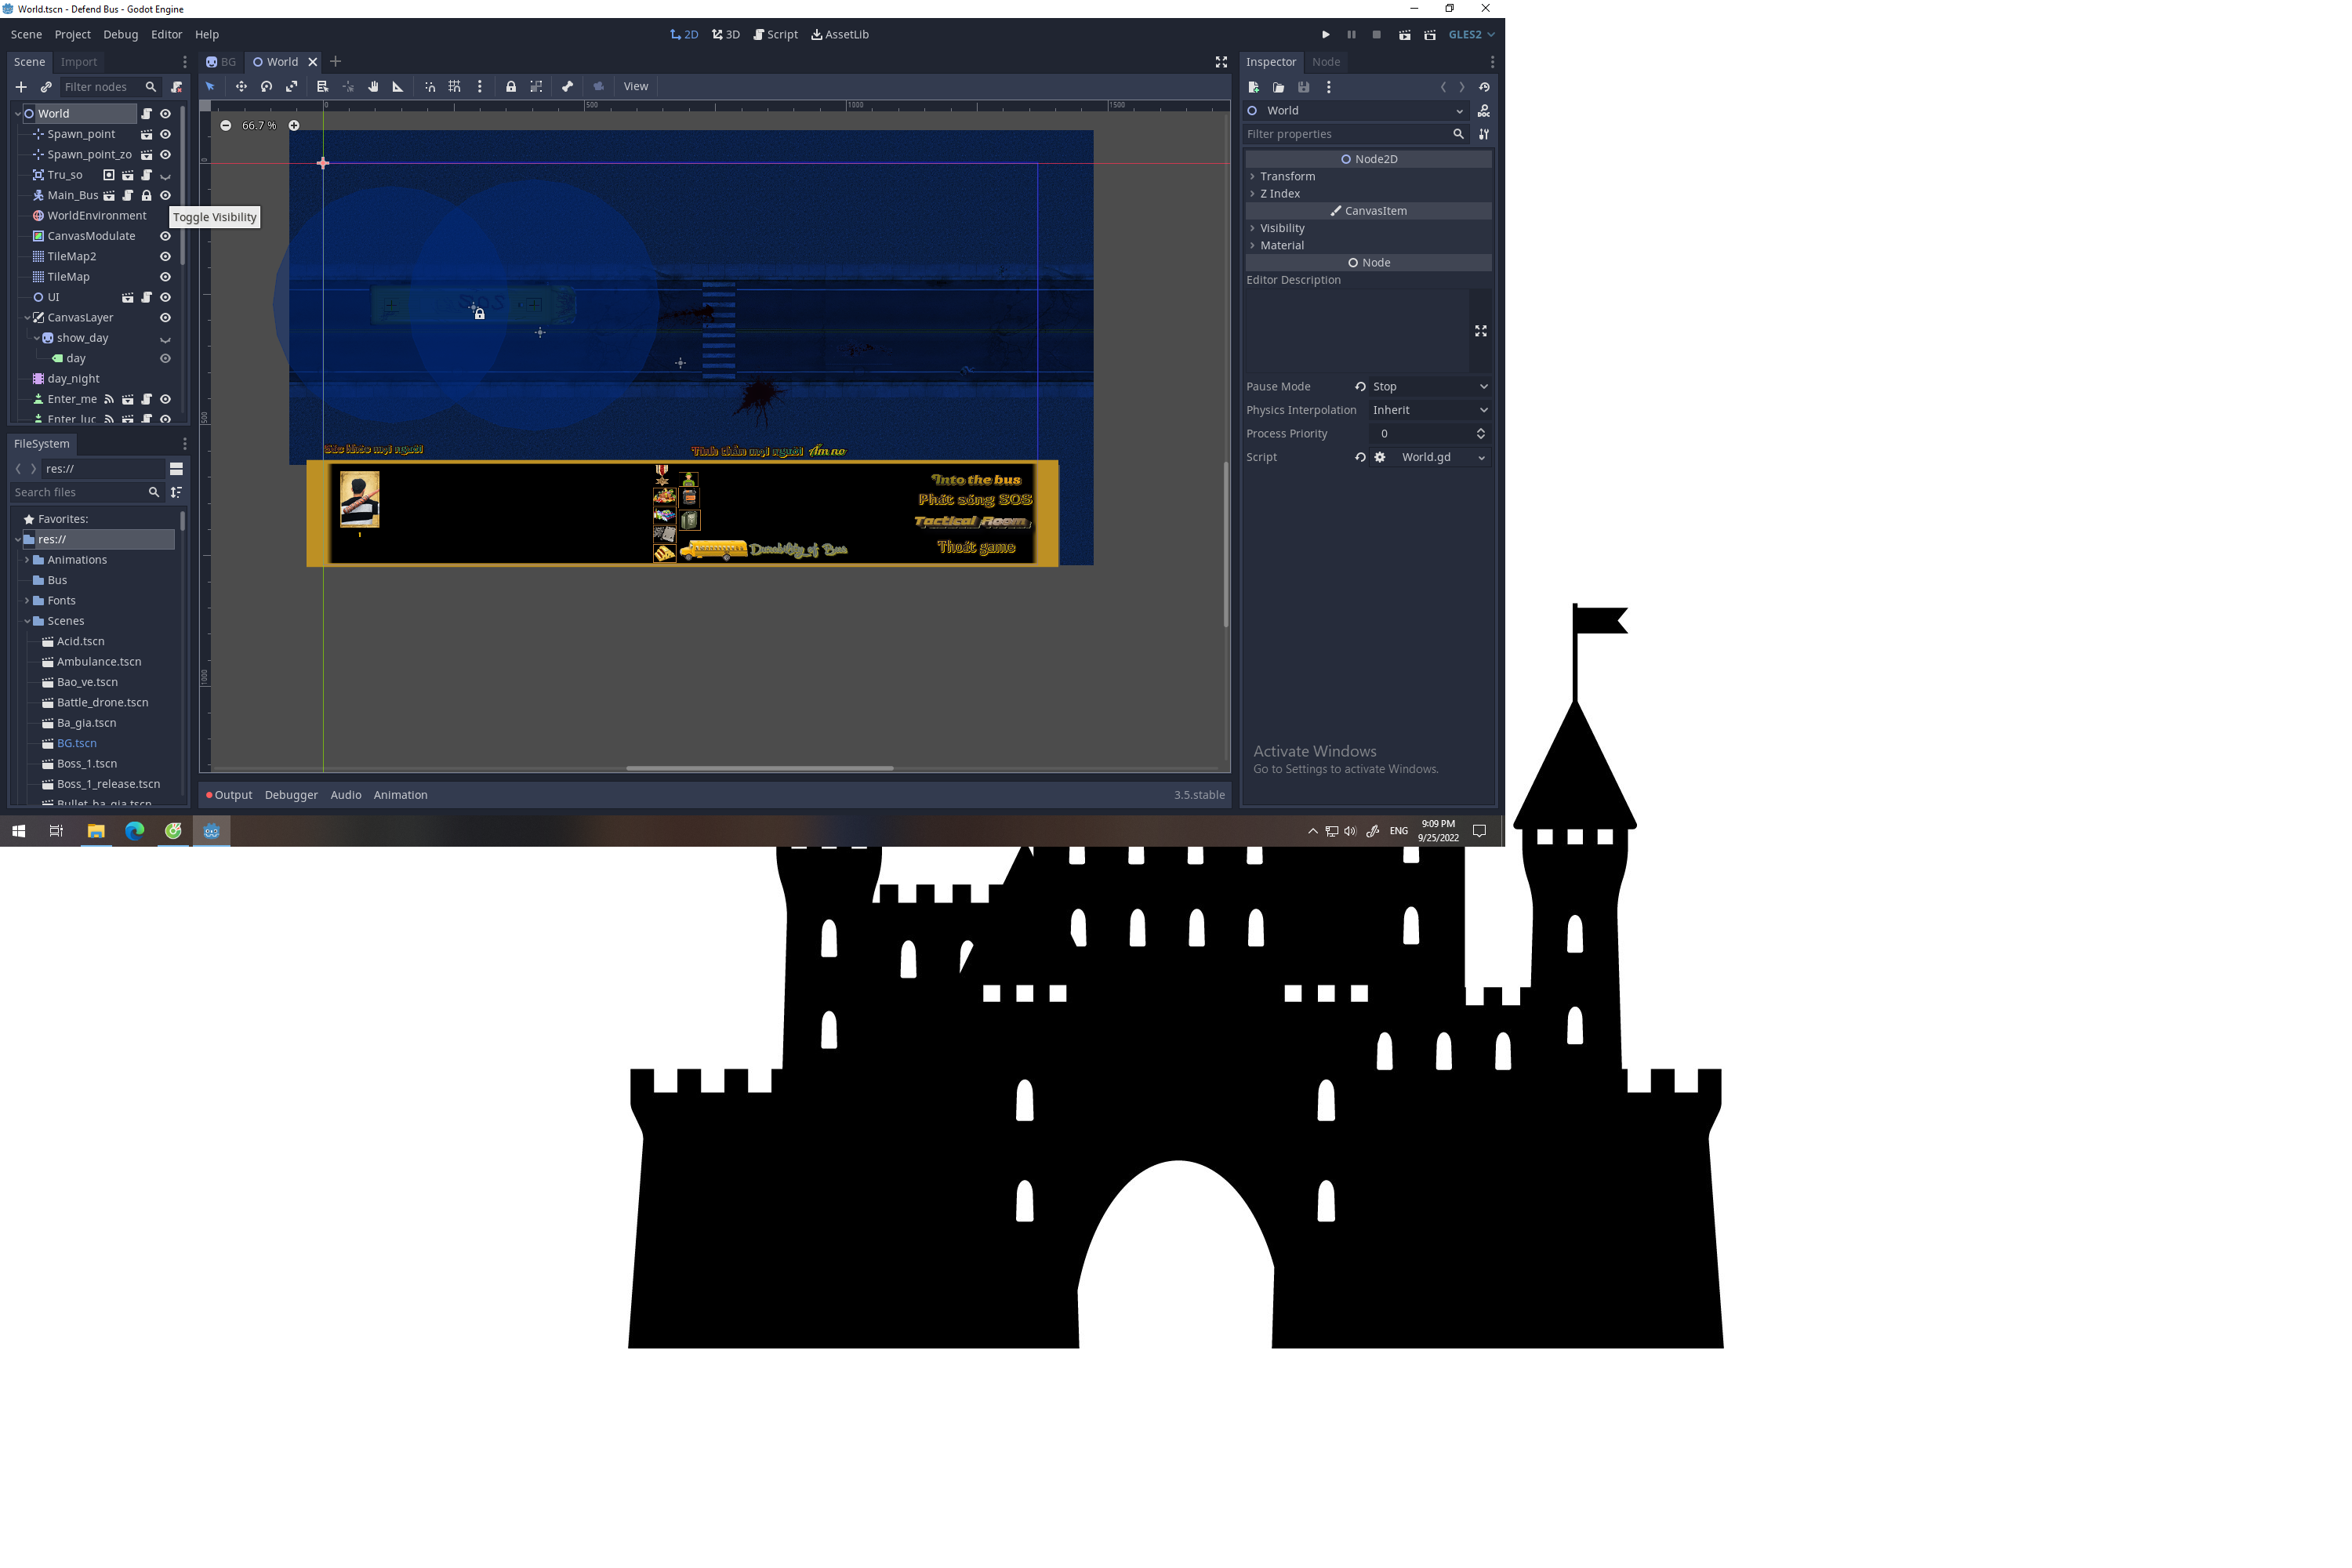Switch to the Import tab
Viewport: 2352px width, 1568px height.
(79, 62)
